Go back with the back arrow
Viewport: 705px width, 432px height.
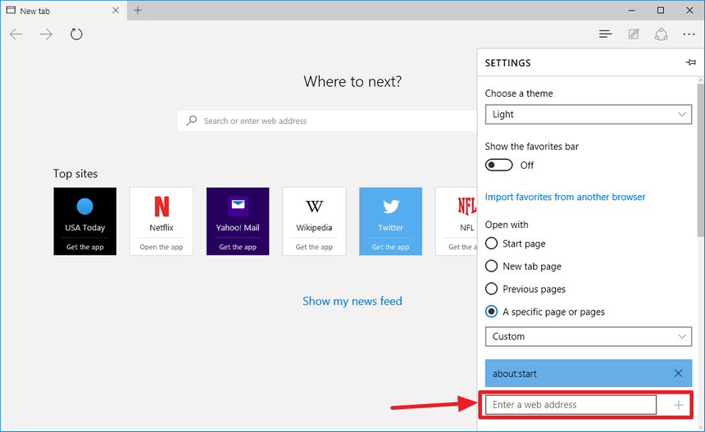pyautogui.click(x=16, y=34)
